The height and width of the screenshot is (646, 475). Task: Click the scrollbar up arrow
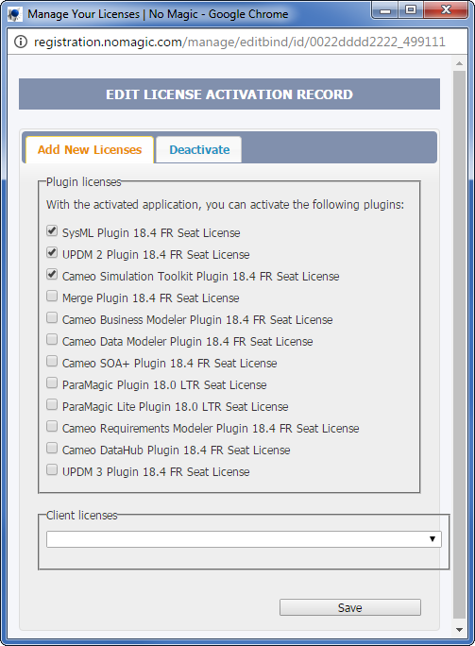point(459,64)
